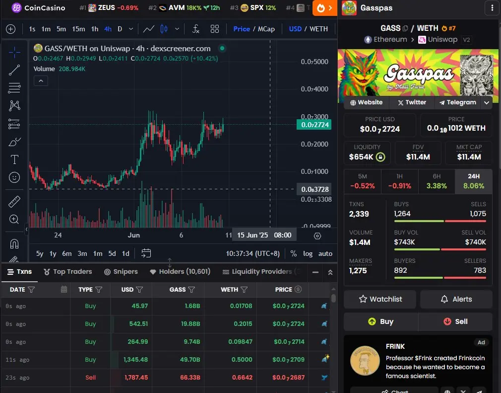This screenshot has width=501, height=393.
Task: Open the go to date calendar
Action: click(146, 253)
